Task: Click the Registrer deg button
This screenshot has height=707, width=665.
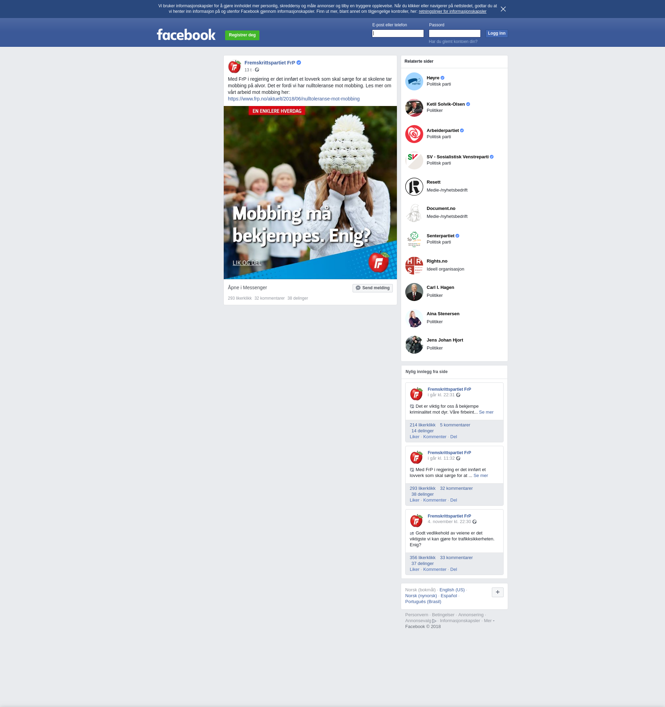Action: 242,35
